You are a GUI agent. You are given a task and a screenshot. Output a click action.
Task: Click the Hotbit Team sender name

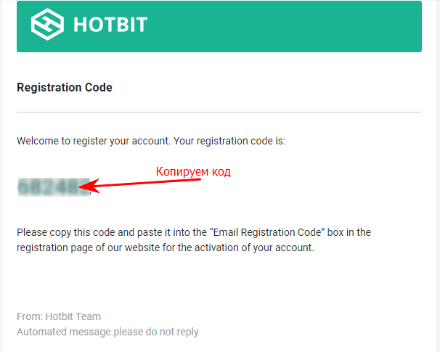(73, 316)
